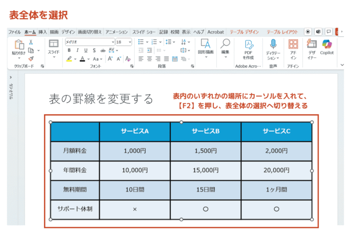The height and width of the screenshot is (240, 351).
Task: Toggle center alignment paragraph button
Action: pos(149,59)
